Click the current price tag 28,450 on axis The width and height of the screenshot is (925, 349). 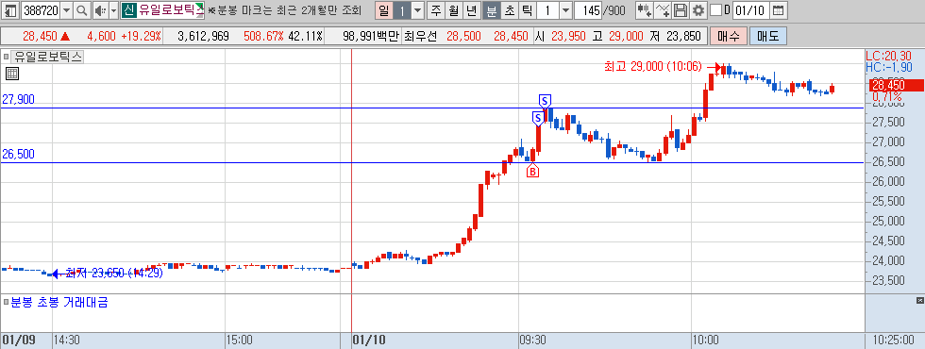pyautogui.click(x=896, y=85)
